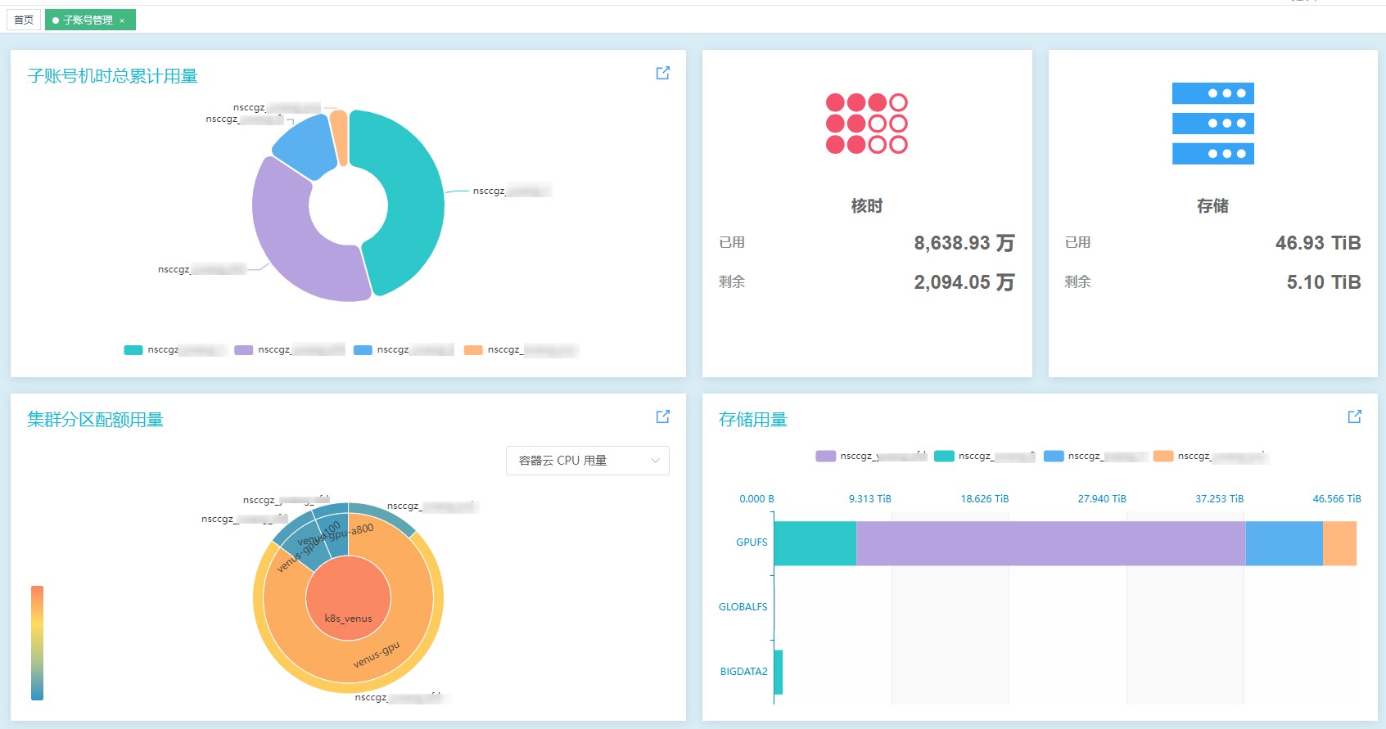Expand the 集群分区配额用量 chart panel
The height and width of the screenshot is (729, 1386).
(663, 416)
